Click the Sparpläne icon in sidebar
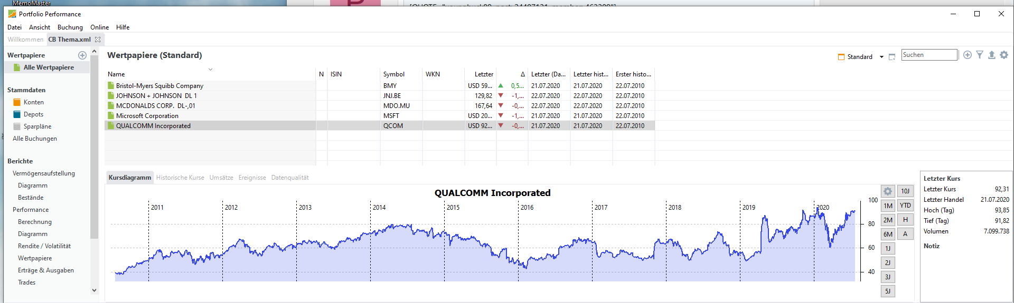1014x303 pixels. point(17,126)
